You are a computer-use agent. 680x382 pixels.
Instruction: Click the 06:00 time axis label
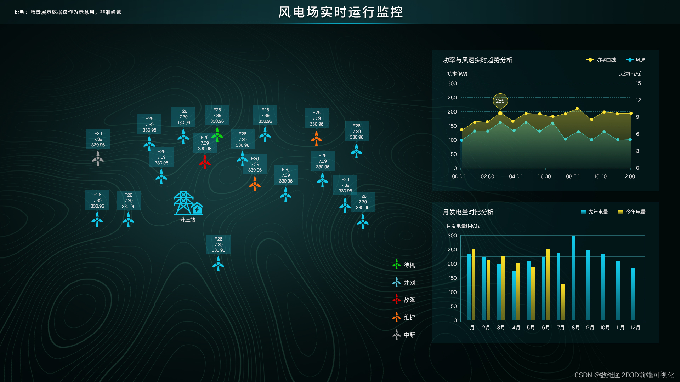click(x=544, y=176)
